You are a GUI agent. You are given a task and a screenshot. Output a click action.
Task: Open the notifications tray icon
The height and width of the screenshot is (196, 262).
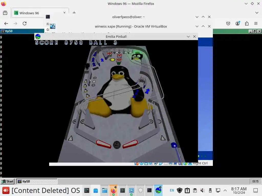click(x=187, y=190)
